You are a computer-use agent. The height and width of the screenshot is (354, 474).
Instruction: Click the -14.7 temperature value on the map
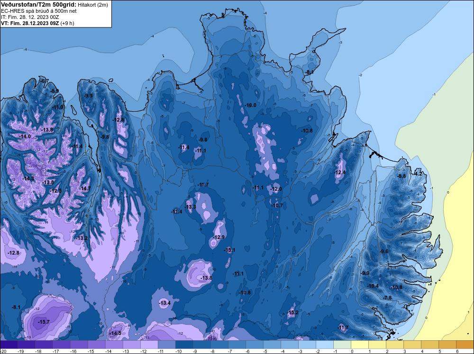[x=84, y=188]
